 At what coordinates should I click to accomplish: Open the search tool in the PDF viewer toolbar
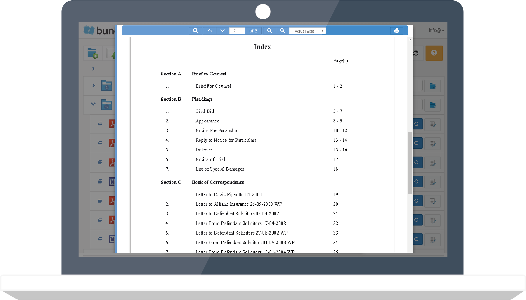pyautogui.click(x=195, y=30)
